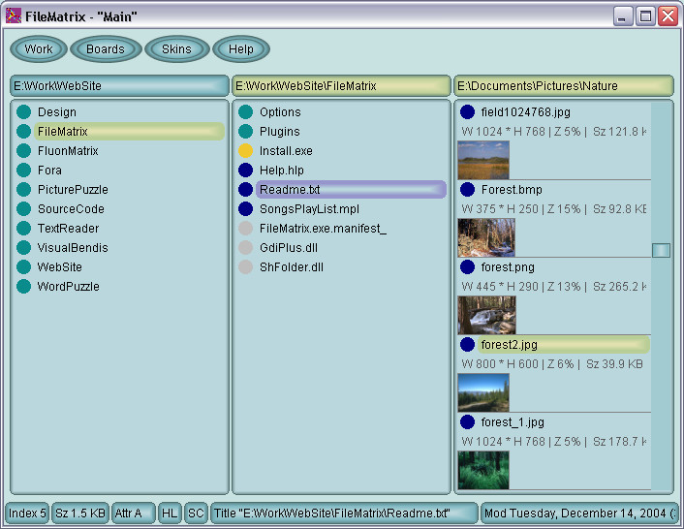The image size is (684, 529).
Task: Click the E:\Work\WebSite path field
Action: coord(119,86)
